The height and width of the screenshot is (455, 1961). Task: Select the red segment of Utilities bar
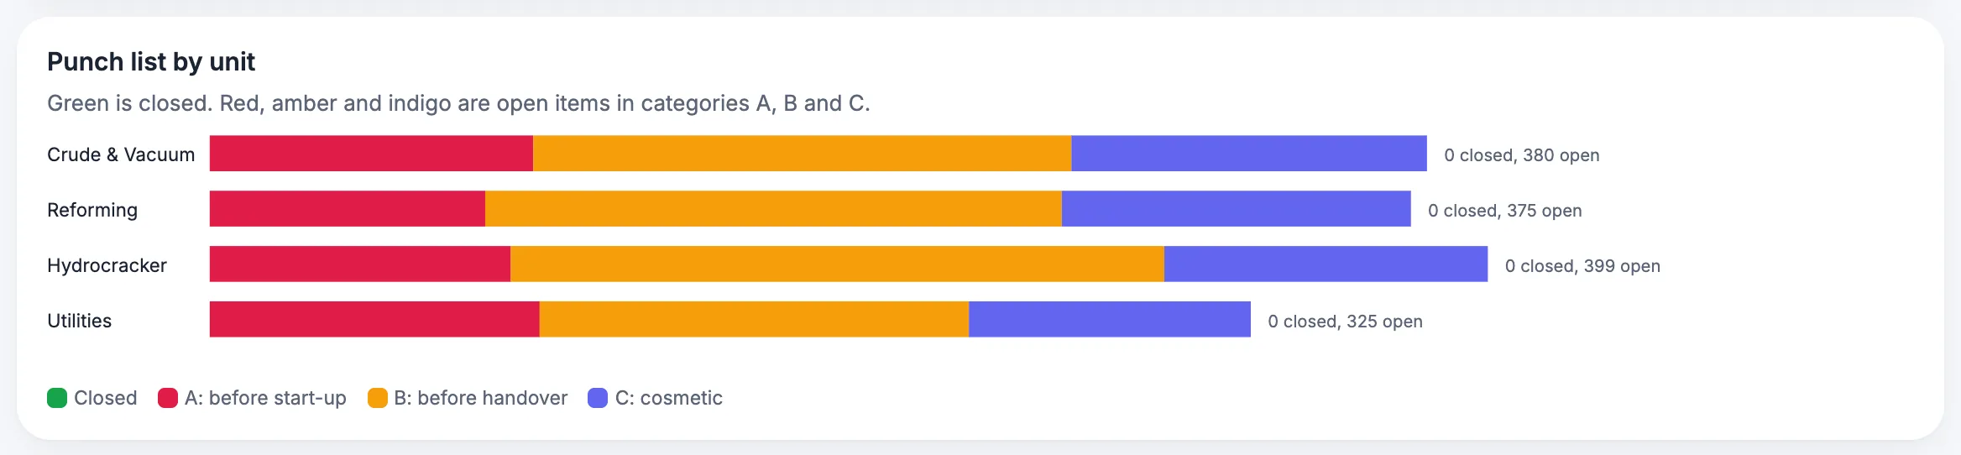point(374,320)
